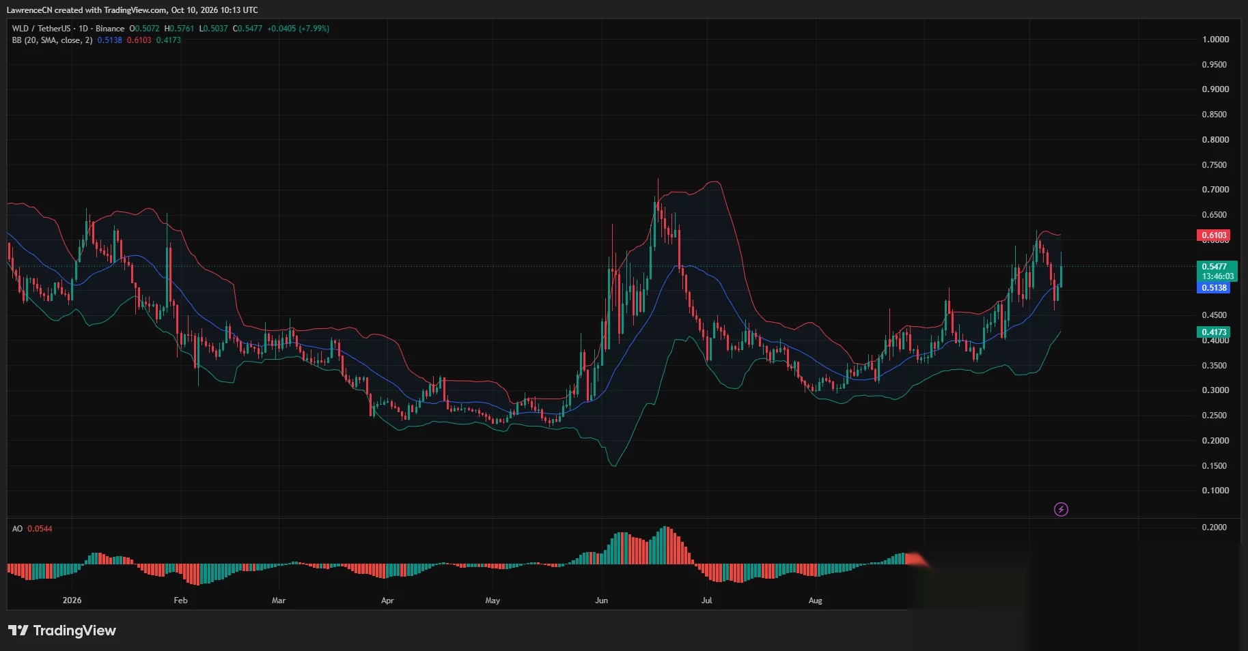Click the Jun label on time axis
The width and height of the screenshot is (1248, 651).
[x=601, y=601]
